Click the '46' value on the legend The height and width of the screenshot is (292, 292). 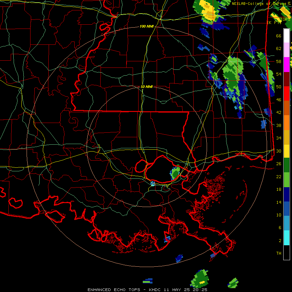[279, 100]
